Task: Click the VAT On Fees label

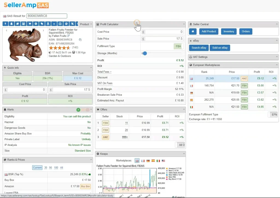Action: tap(105, 83)
